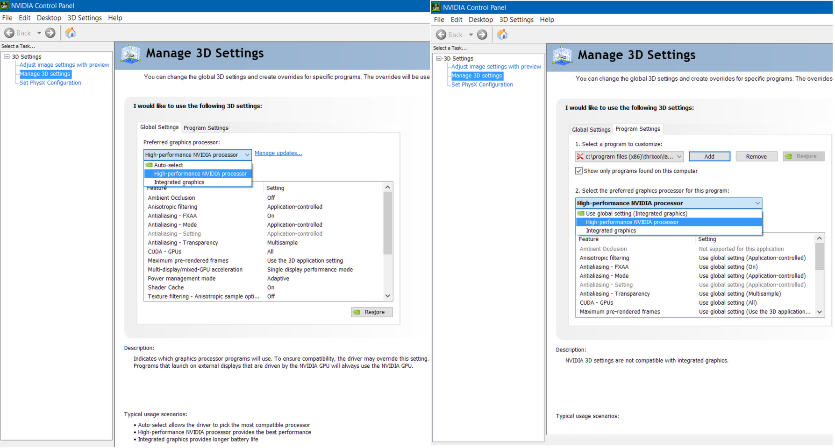Open Edit menu in right window
The height and width of the screenshot is (448, 835).
point(456,20)
